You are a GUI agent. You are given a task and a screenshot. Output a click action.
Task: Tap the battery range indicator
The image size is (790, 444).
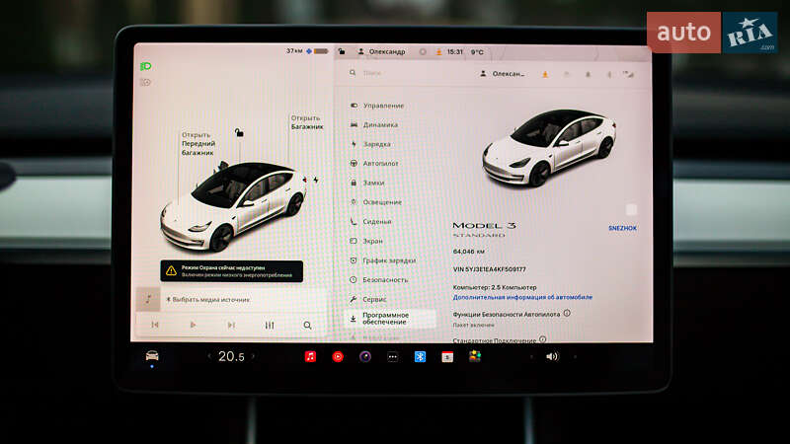307,51
